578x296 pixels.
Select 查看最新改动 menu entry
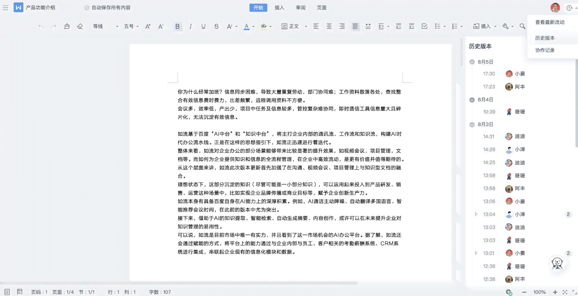550,22
